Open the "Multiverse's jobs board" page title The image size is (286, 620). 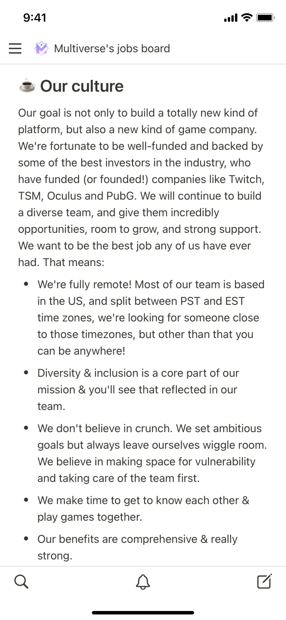pyautogui.click(x=112, y=48)
